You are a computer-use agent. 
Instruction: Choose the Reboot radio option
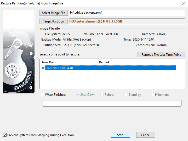tap(102, 95)
